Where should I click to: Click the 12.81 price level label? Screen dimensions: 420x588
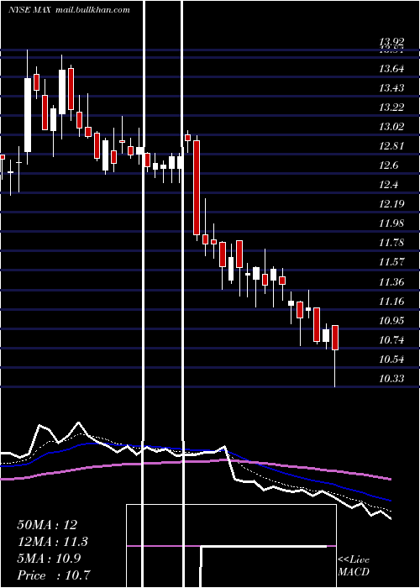[391, 146]
